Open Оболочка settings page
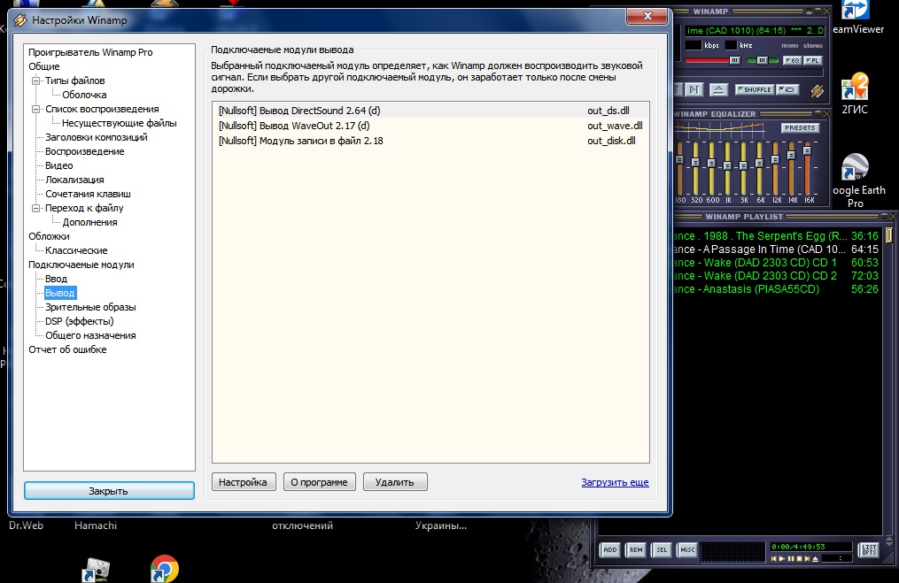Screen dimensions: 899x583 [x=84, y=95]
